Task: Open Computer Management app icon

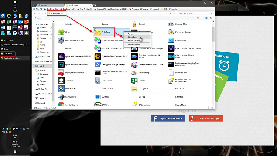Action: coord(61,40)
